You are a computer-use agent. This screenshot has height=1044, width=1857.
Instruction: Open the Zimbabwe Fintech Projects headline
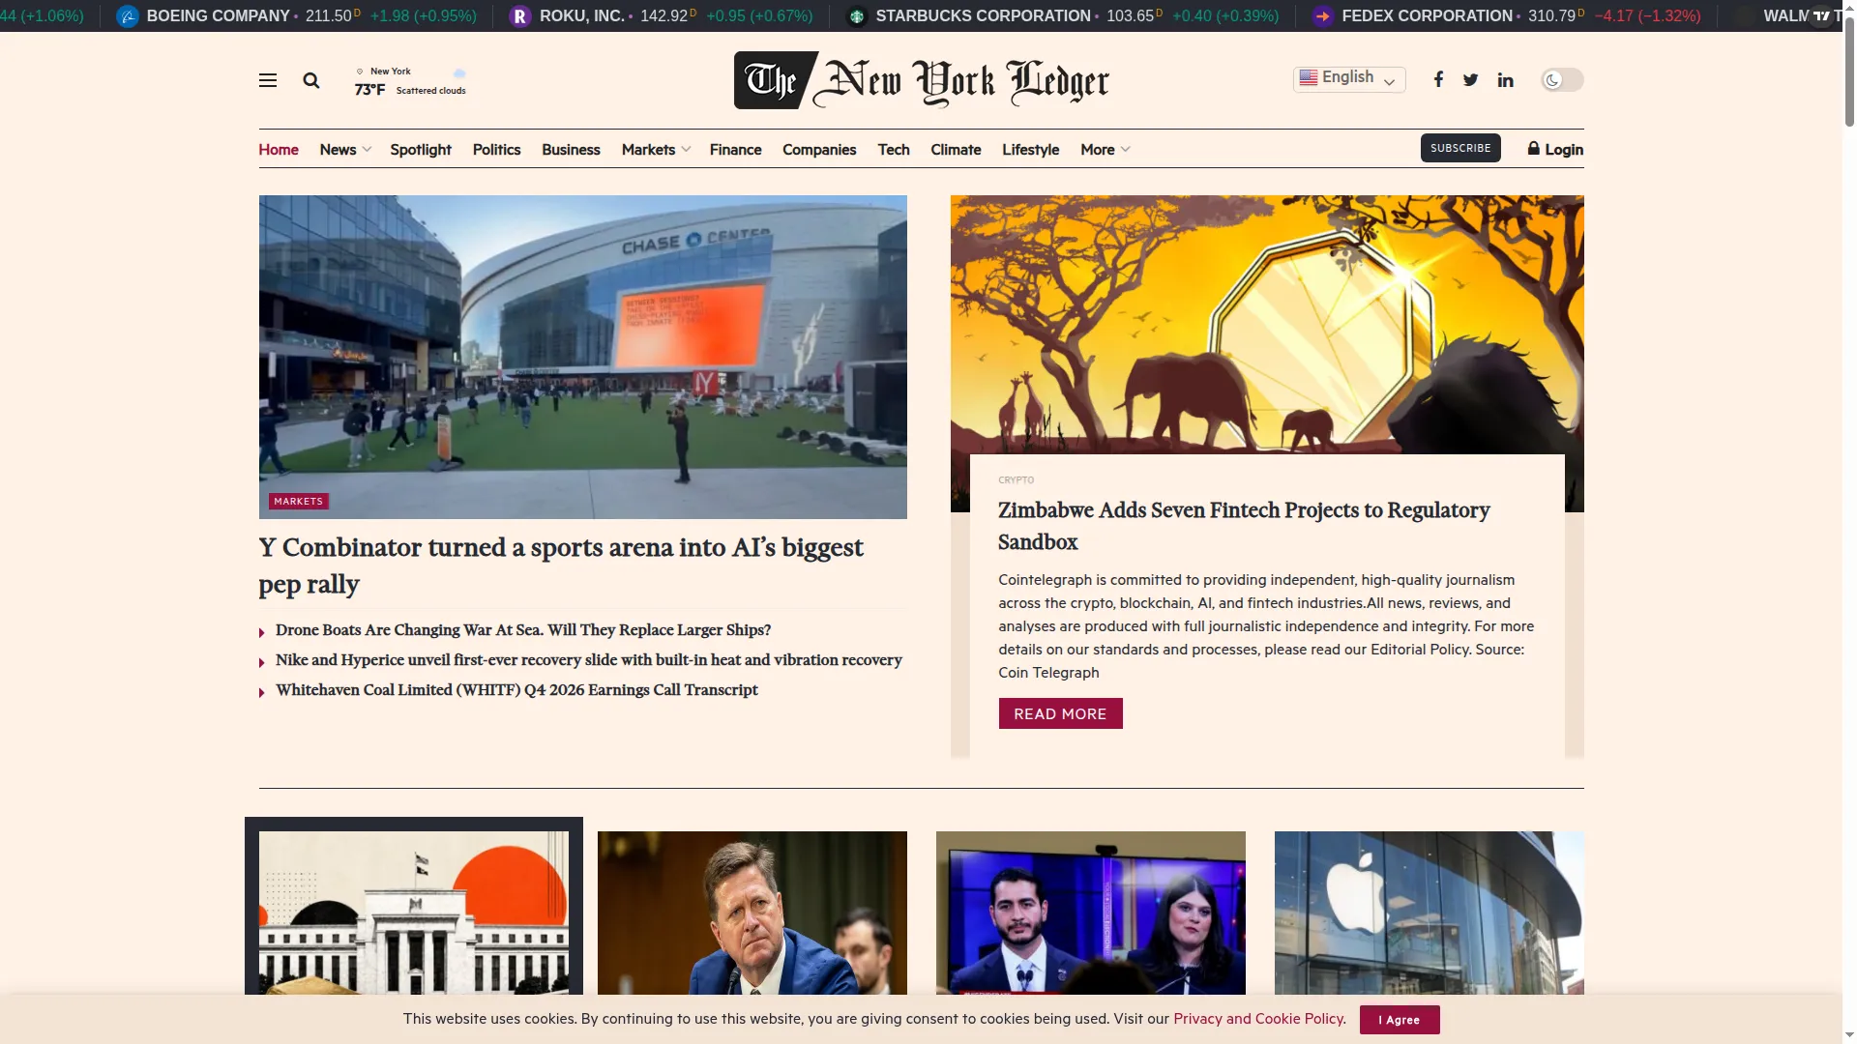click(1244, 526)
